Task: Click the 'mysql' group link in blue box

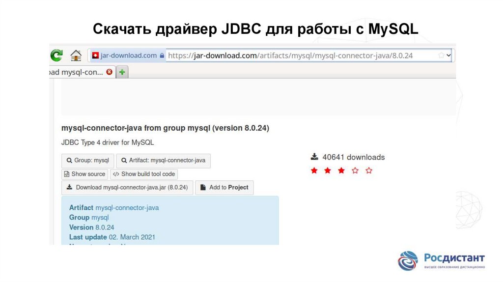Action: [x=100, y=218]
